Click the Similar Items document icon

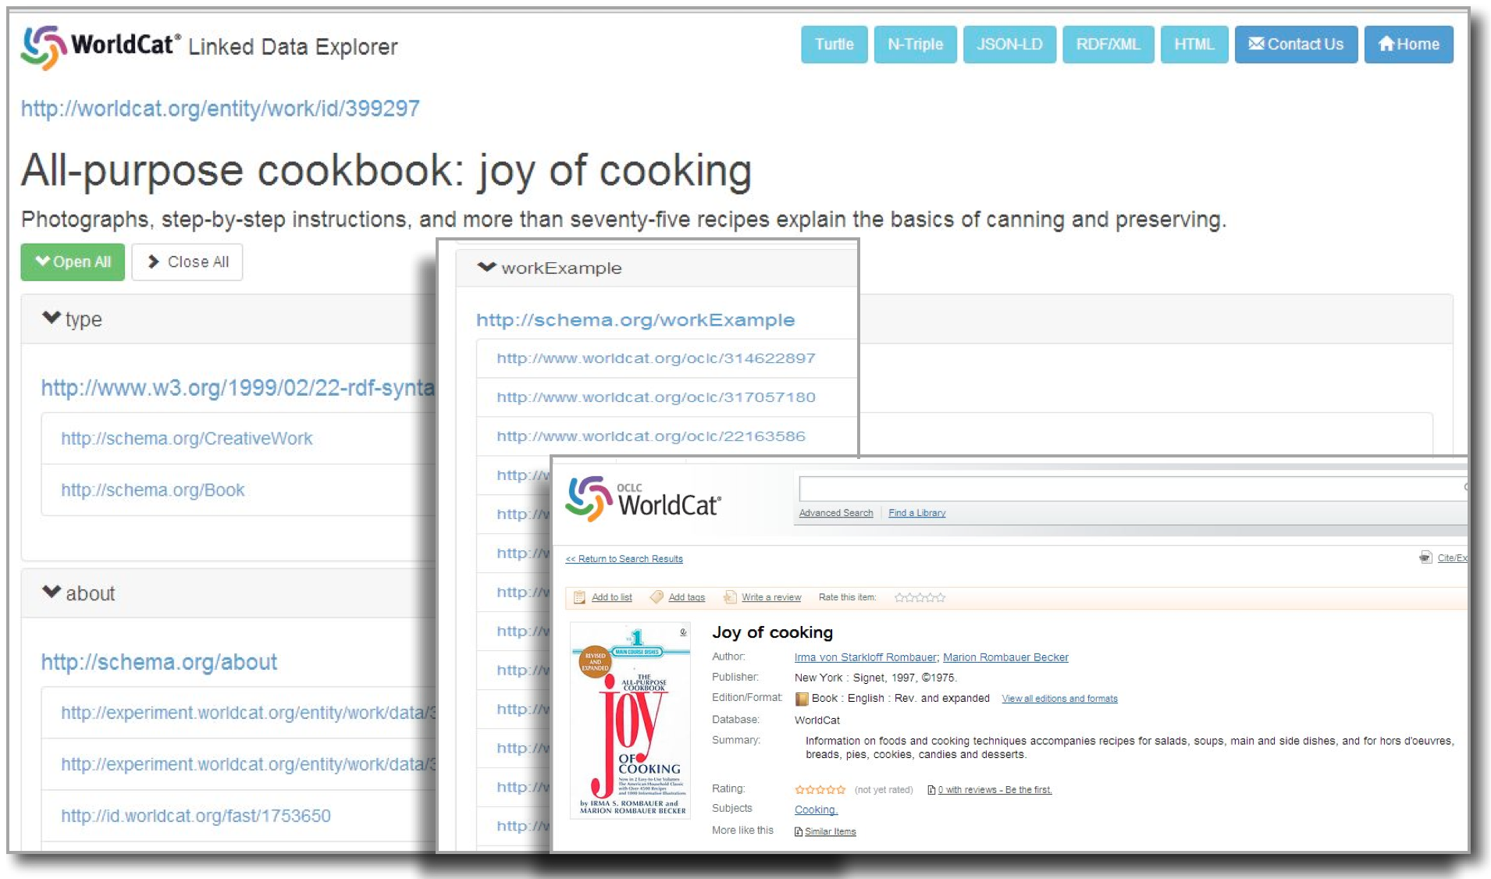coord(799,831)
